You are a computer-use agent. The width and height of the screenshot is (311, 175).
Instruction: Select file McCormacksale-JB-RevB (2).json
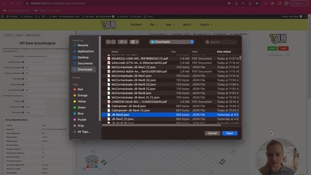(171, 85)
